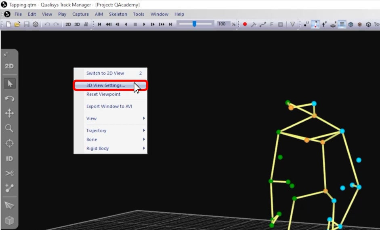Jump to the last frame

coord(170,24)
